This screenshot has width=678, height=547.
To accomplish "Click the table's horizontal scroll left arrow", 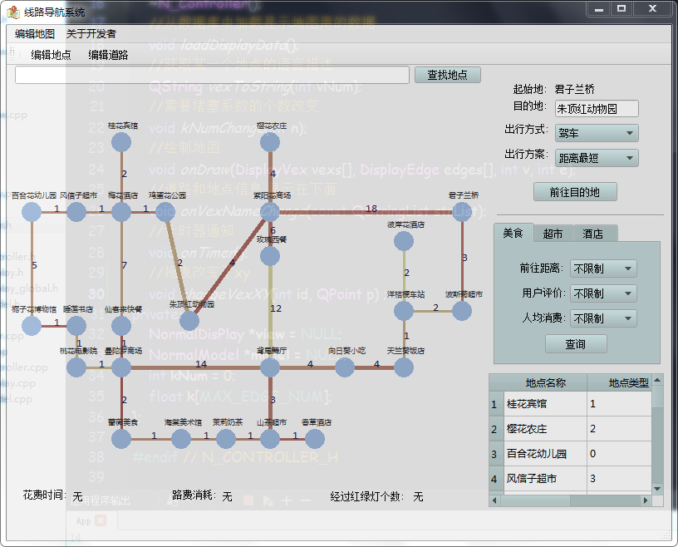I will (x=494, y=500).
